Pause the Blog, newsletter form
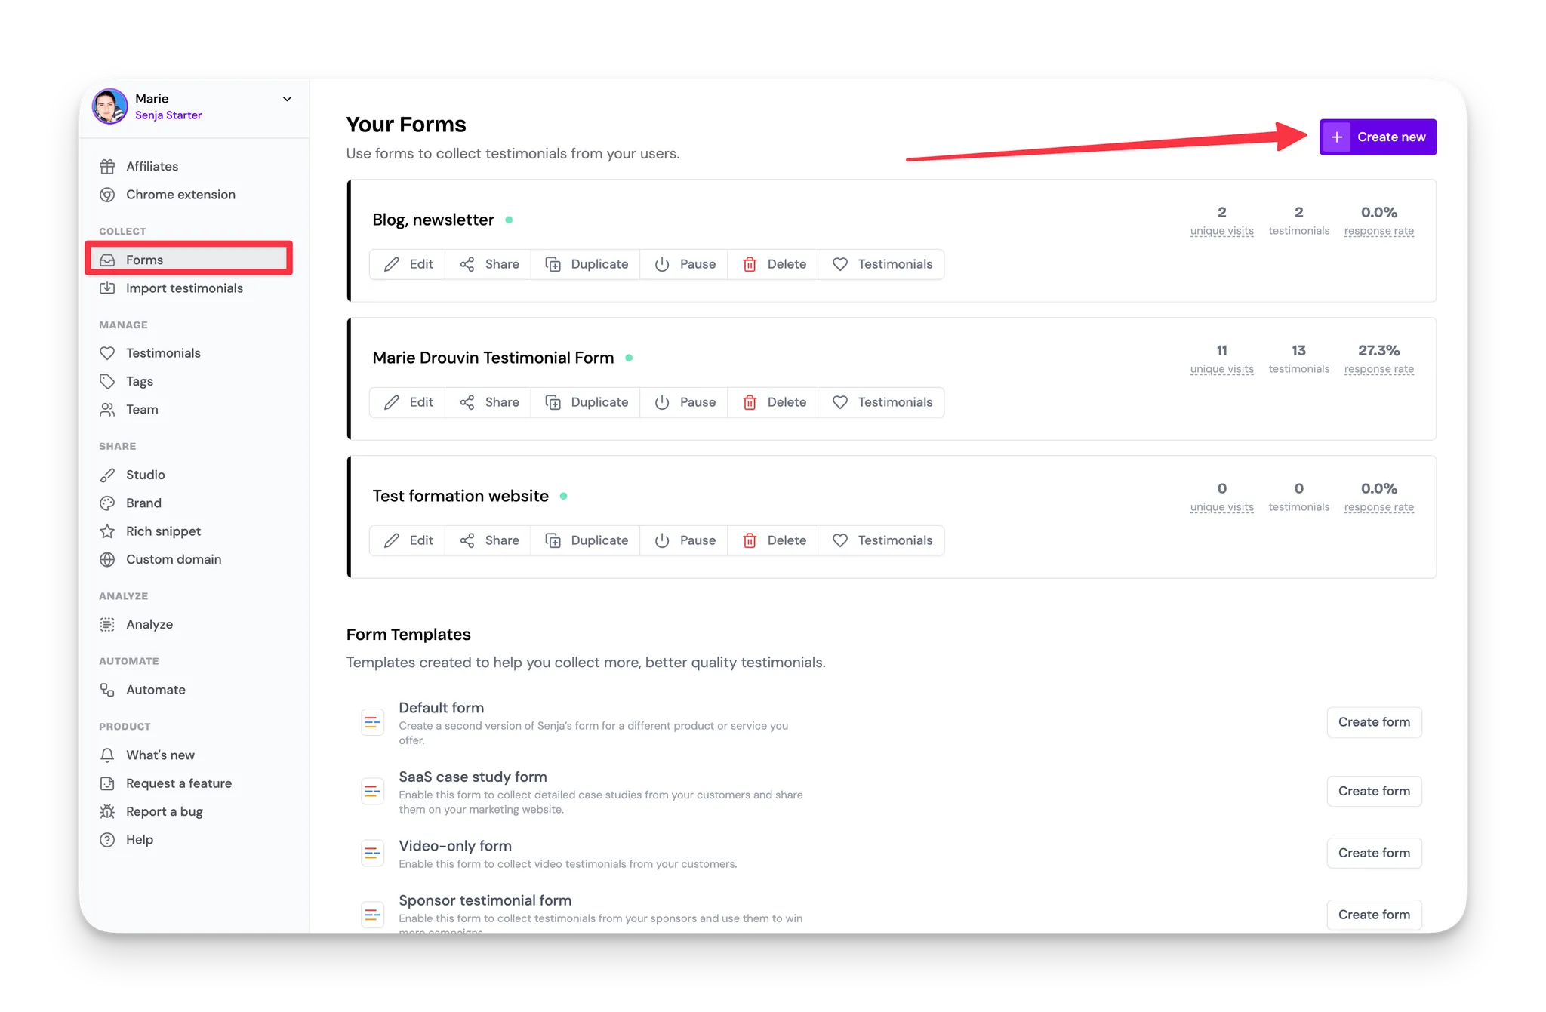The image size is (1546, 1012). click(x=685, y=264)
